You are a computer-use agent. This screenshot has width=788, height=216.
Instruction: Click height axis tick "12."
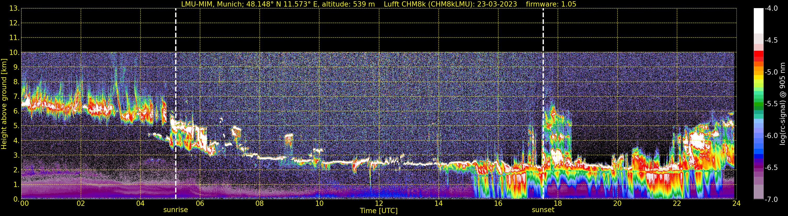click(14, 23)
